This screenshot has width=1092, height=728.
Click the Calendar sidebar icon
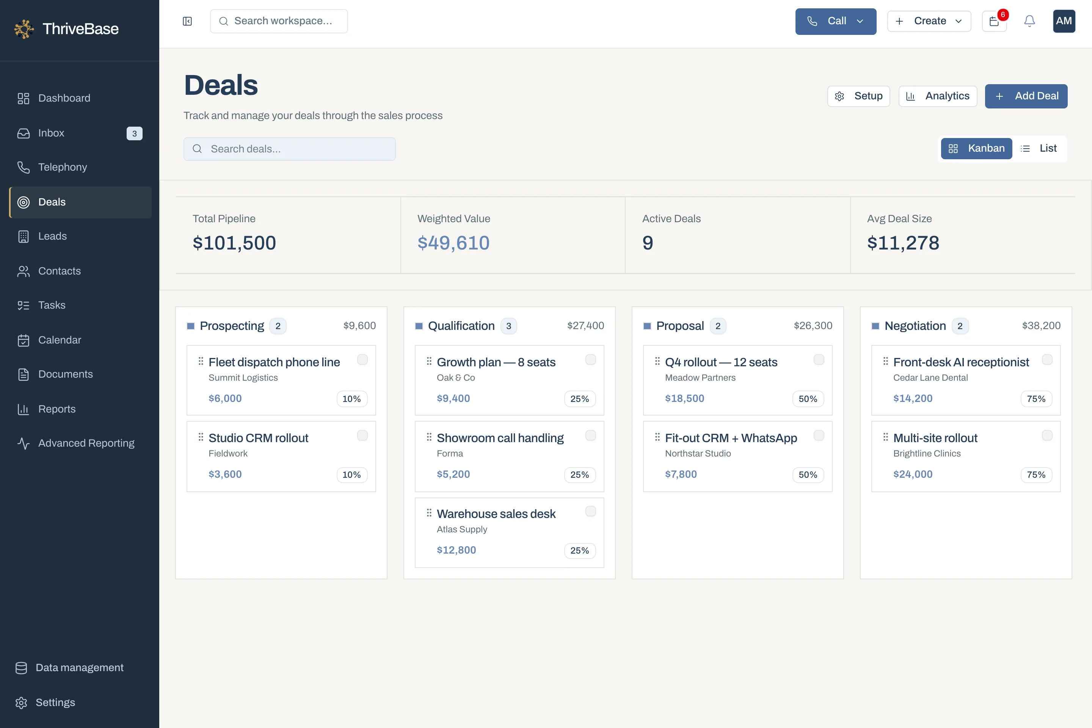[x=23, y=340]
